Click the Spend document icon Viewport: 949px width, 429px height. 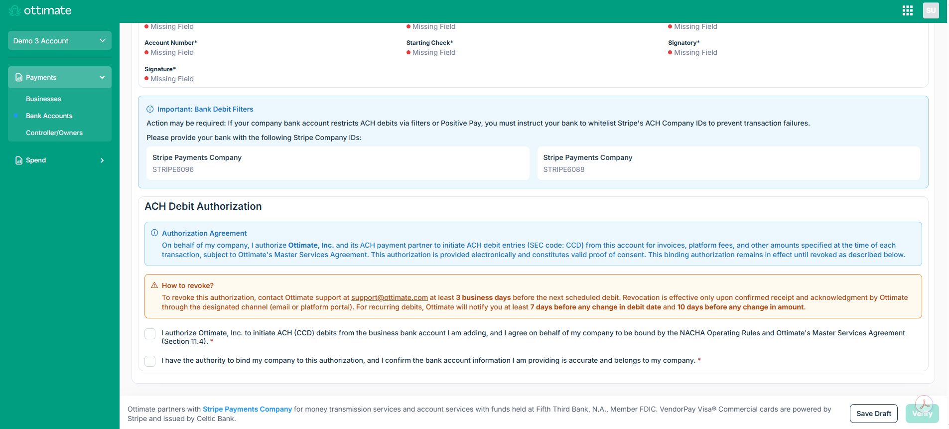point(19,160)
